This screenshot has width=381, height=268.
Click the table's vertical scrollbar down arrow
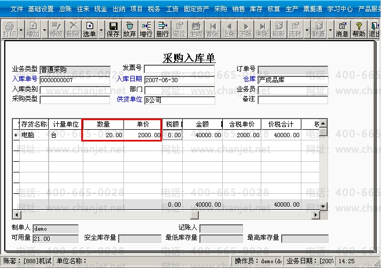[x=323, y=207]
